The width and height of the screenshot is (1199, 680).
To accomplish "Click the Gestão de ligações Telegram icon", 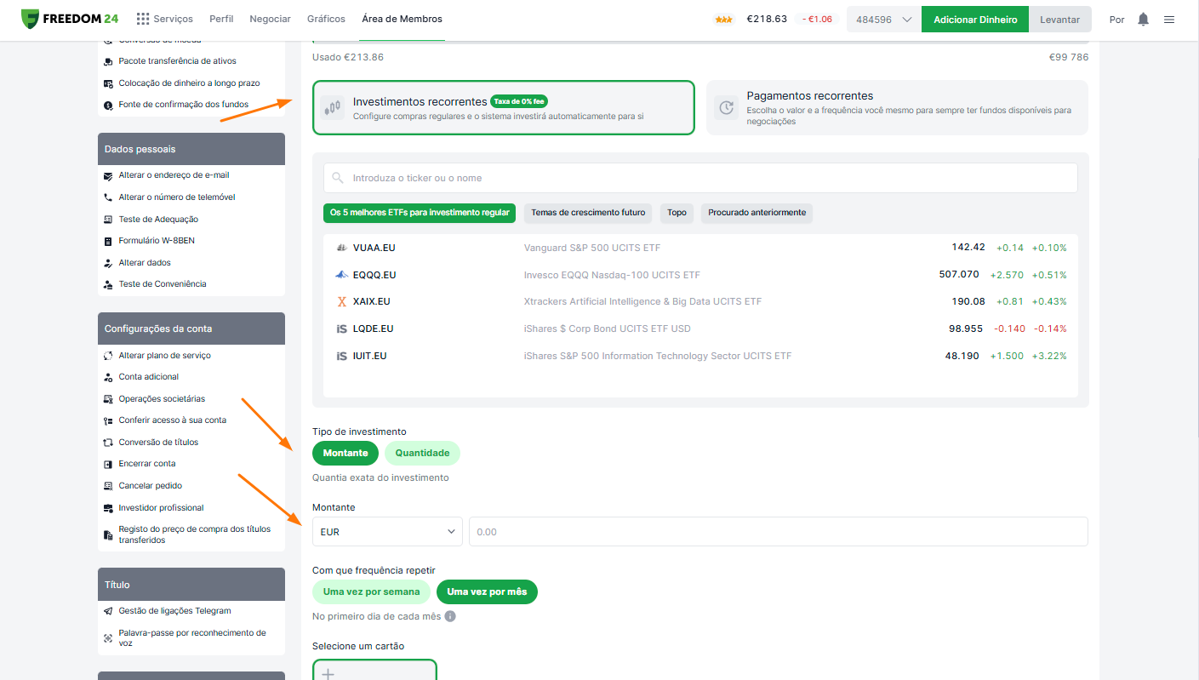I will [x=108, y=611].
